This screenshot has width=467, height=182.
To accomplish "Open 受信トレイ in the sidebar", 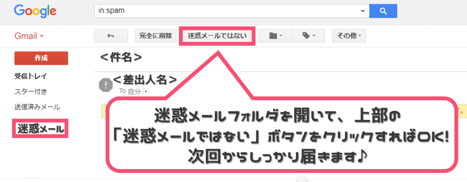I will pyautogui.click(x=31, y=76).
